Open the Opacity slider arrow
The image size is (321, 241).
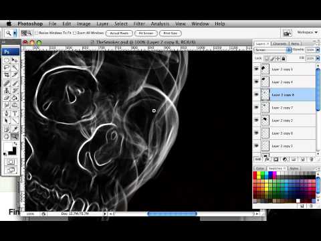(x=318, y=50)
